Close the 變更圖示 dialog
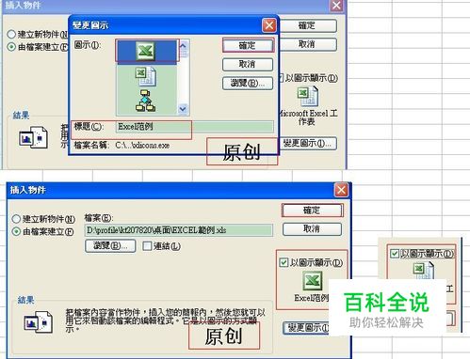This screenshot has width=470, height=359. tap(269, 25)
